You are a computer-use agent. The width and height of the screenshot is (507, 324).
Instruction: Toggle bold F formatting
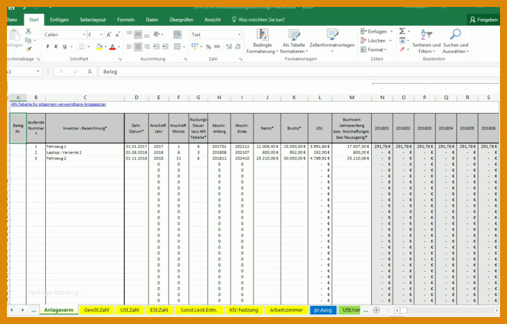(x=47, y=47)
